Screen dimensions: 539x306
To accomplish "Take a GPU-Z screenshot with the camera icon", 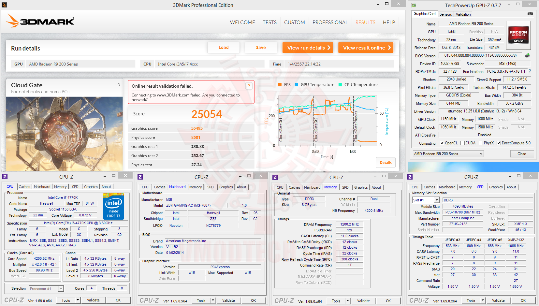I will tap(530, 14).
